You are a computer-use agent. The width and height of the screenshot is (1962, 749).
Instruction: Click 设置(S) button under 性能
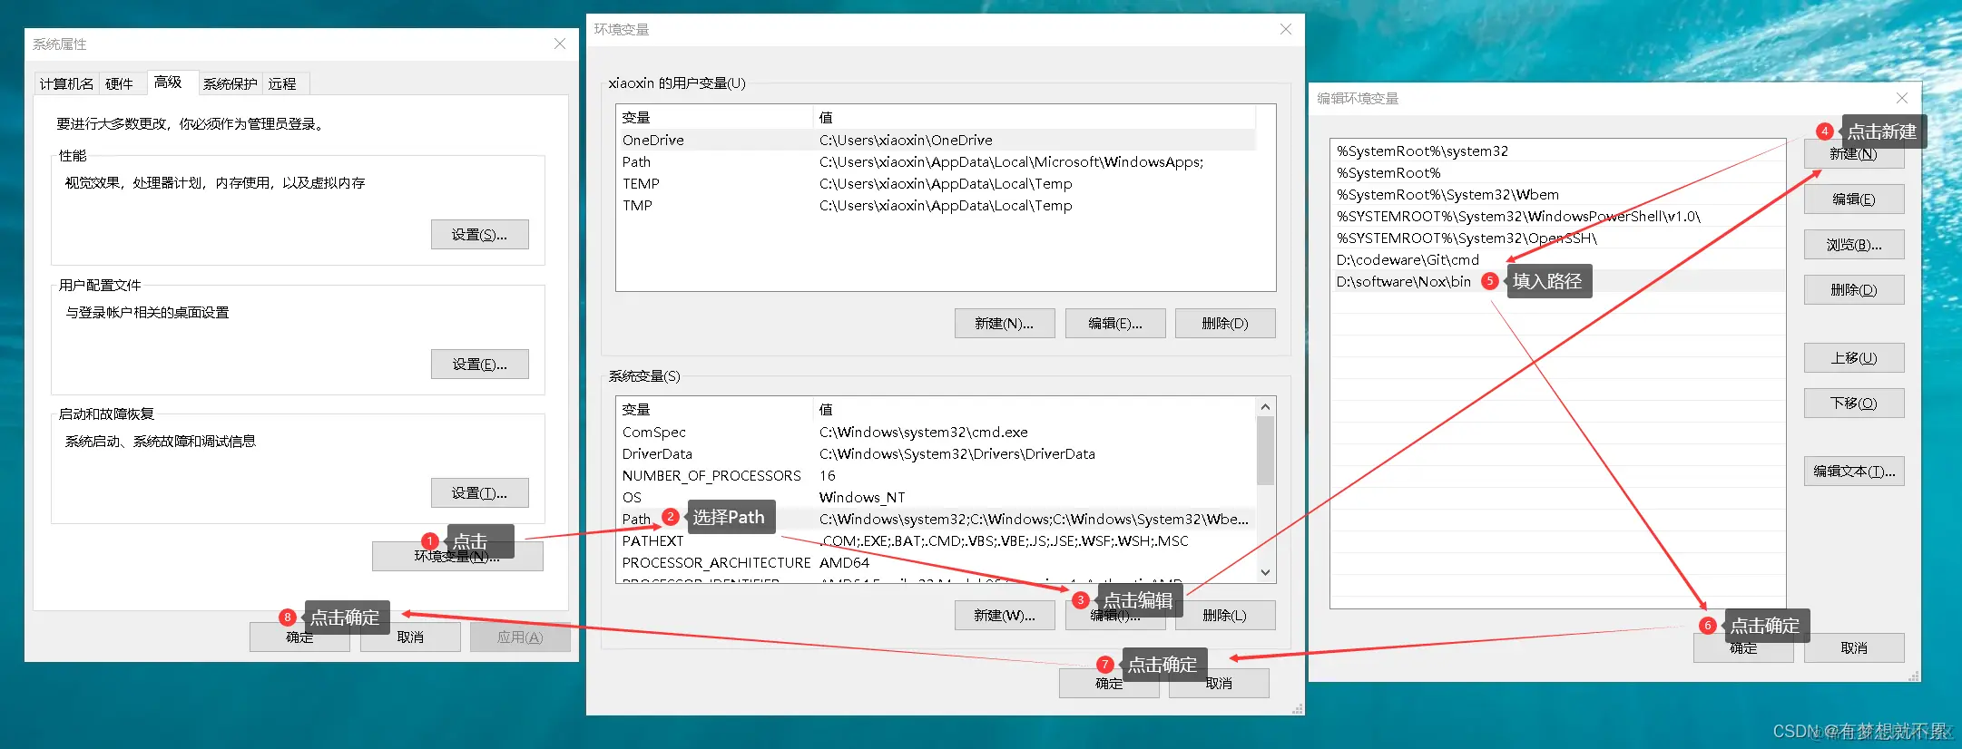(x=479, y=234)
